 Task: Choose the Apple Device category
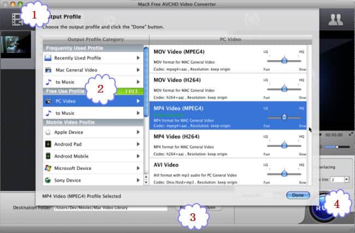click(x=93, y=132)
